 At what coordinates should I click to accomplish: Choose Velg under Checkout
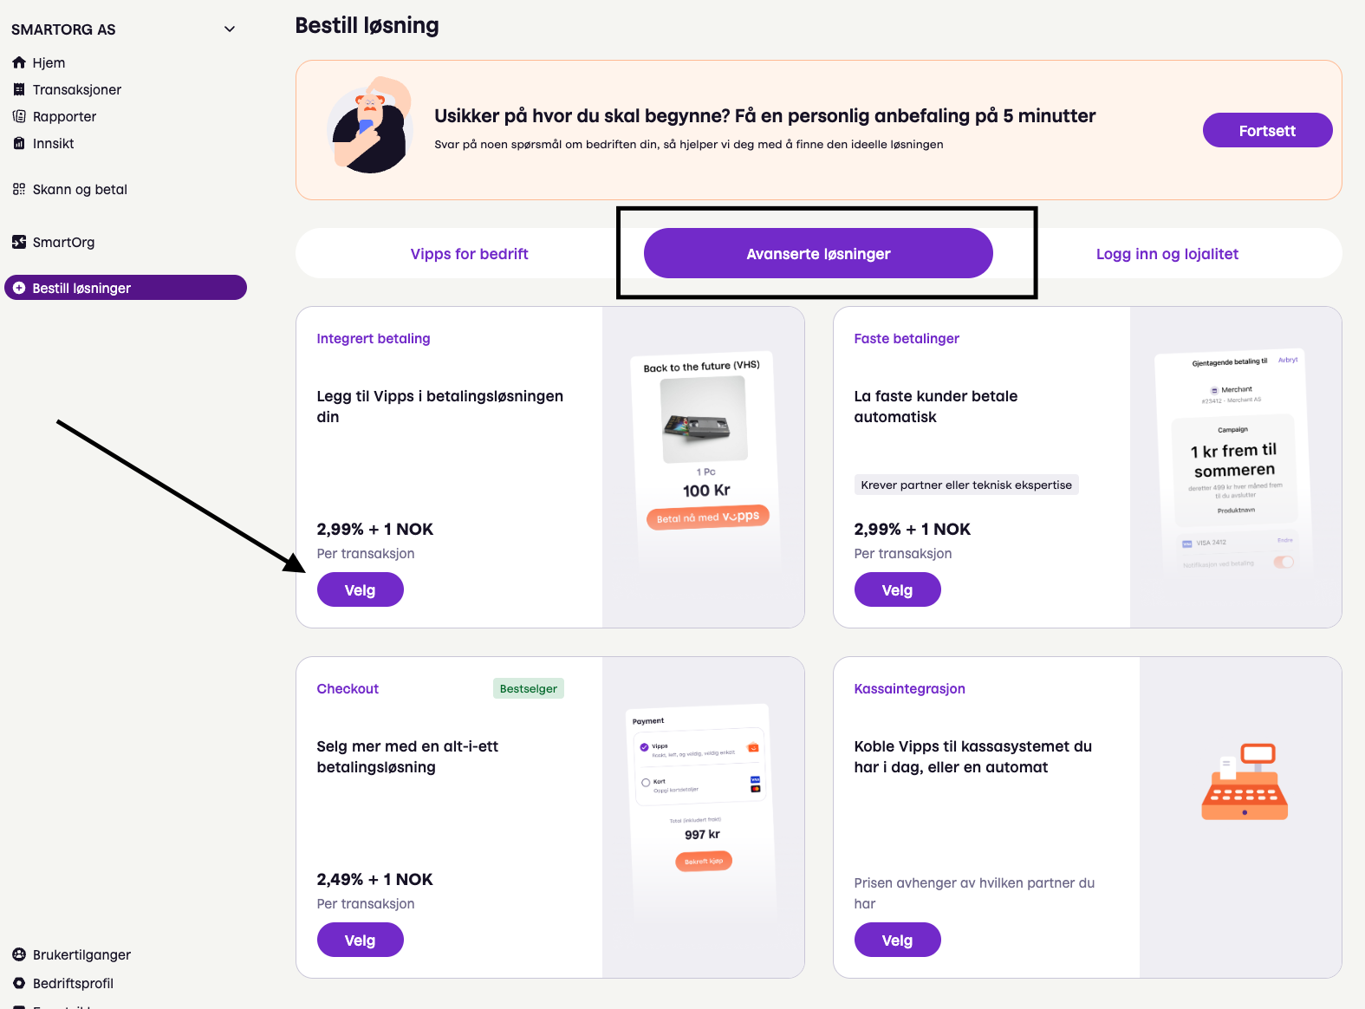click(360, 941)
